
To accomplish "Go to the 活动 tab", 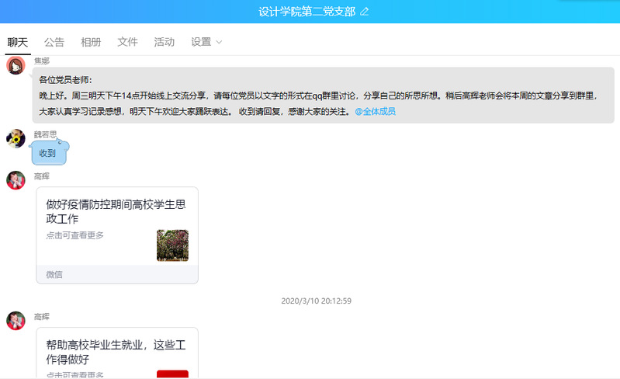I will pyautogui.click(x=164, y=42).
